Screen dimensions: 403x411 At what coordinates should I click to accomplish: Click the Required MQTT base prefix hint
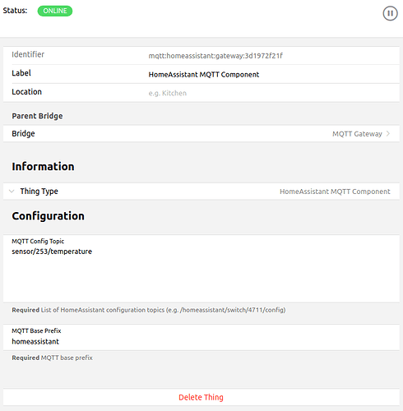[52, 358]
